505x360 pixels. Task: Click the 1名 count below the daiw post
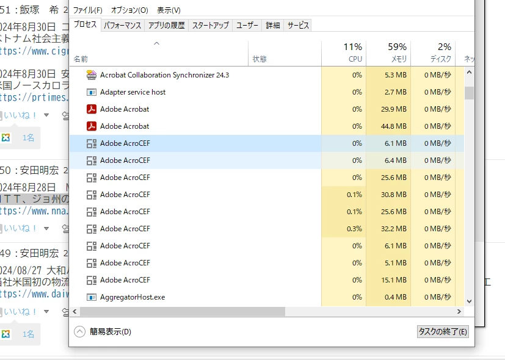coord(28,334)
